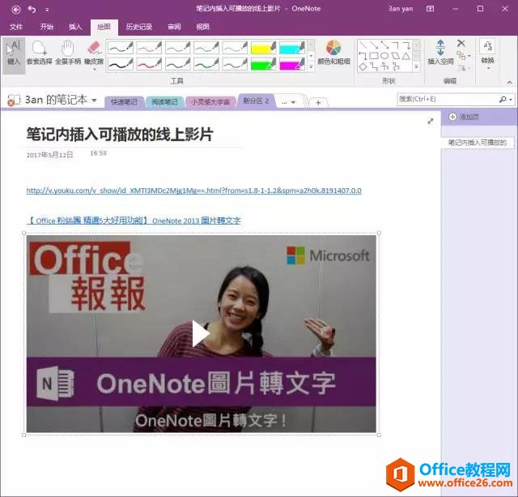The image size is (518, 497).
Task: Open the v.youku.com video URL link
Action: tap(194, 191)
